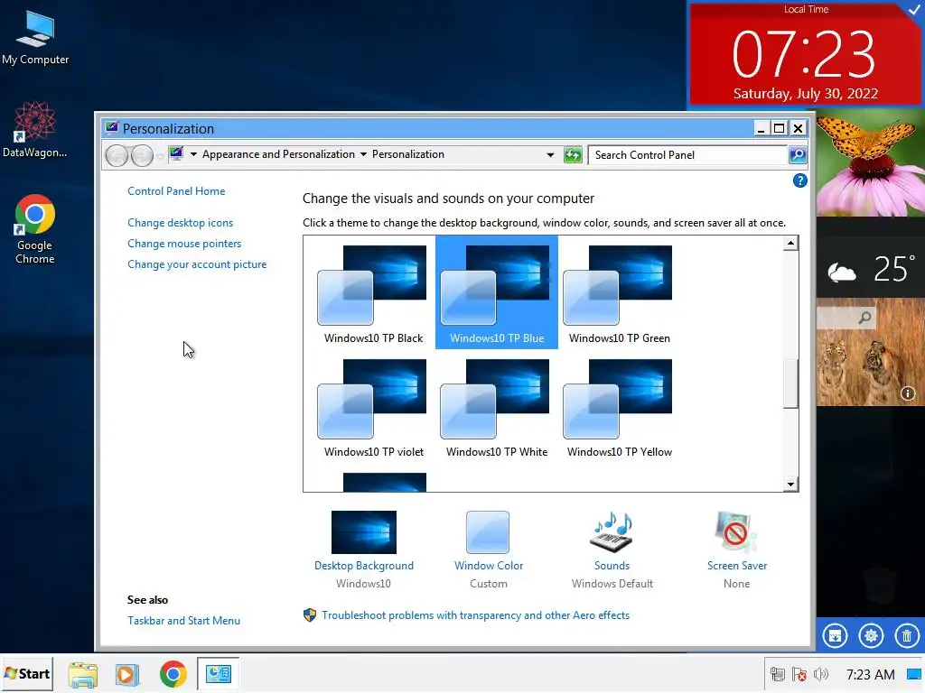Click the red flag tray icon
Screen dimensions: 925x693
pyautogui.click(x=799, y=674)
